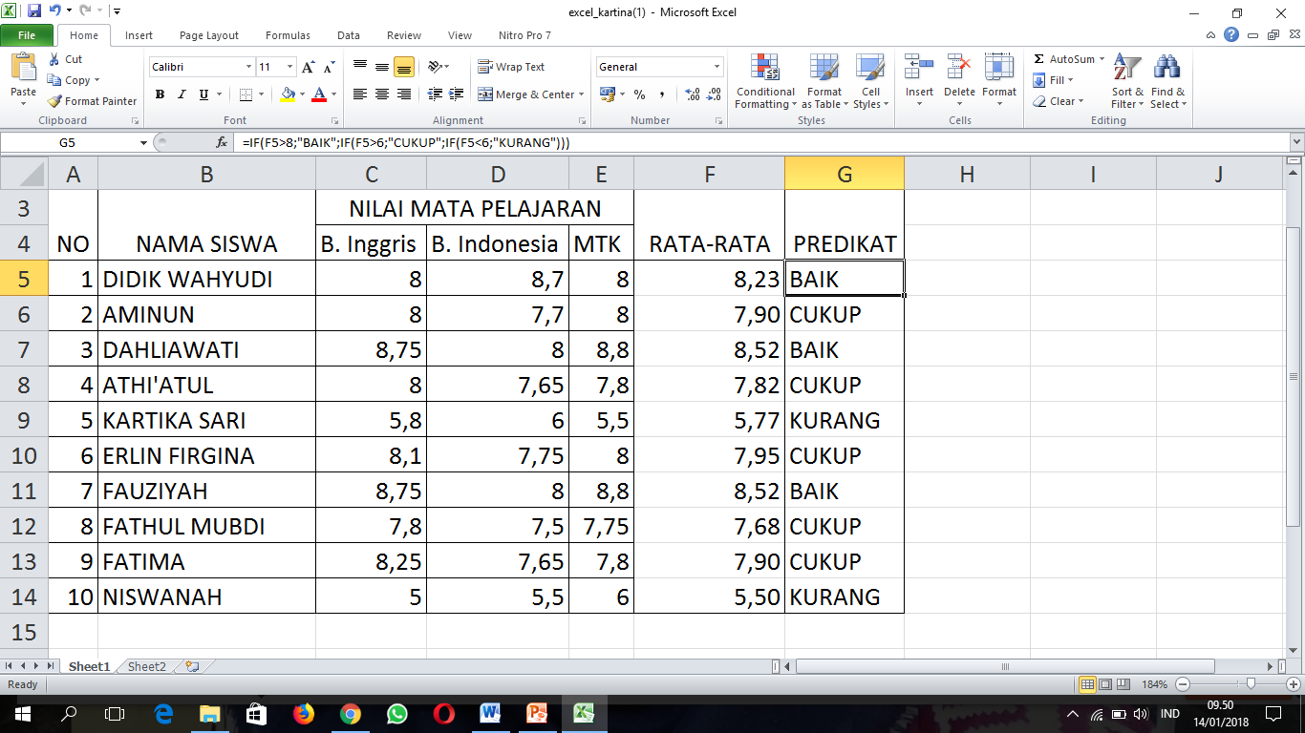Open the General number format dropdown
This screenshot has height=733, width=1305.
pyautogui.click(x=716, y=67)
